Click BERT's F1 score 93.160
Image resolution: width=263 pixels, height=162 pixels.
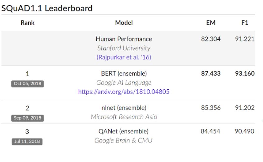pyautogui.click(x=245, y=74)
